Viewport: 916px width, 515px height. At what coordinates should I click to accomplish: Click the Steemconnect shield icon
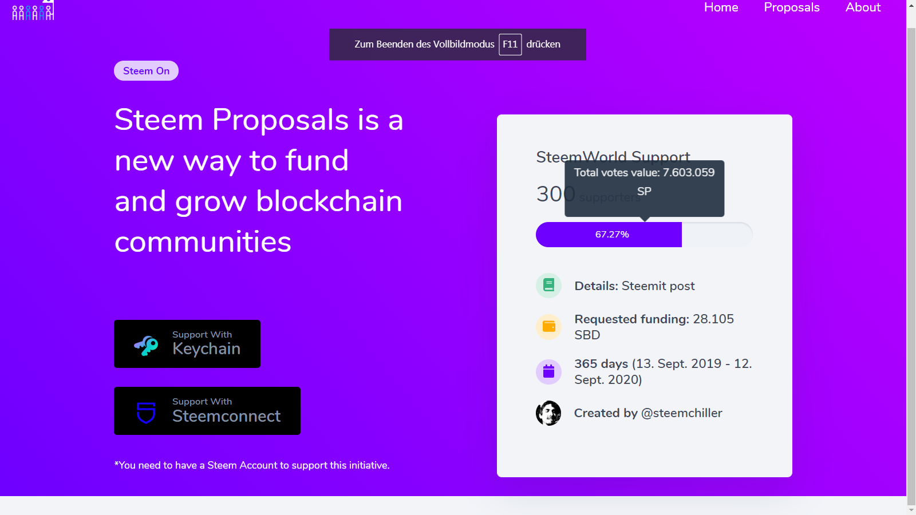click(146, 412)
